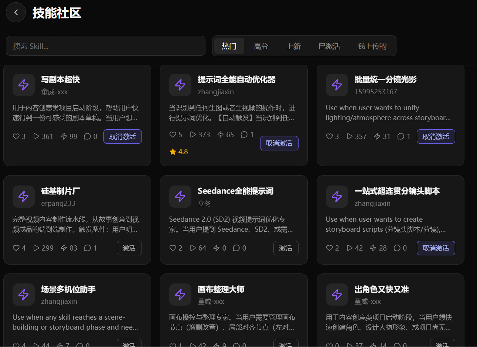477x347 pixels.
Task: Click inside the Skill search box
Action: 106,46
